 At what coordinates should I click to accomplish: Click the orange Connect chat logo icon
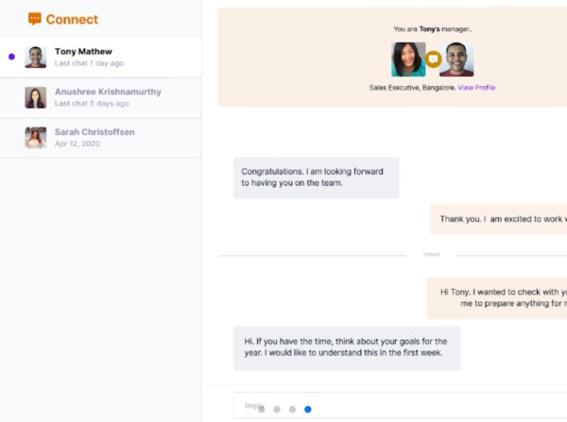(35, 19)
